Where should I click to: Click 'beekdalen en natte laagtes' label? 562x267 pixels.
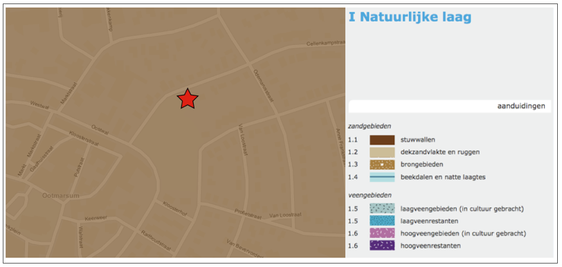(x=443, y=177)
